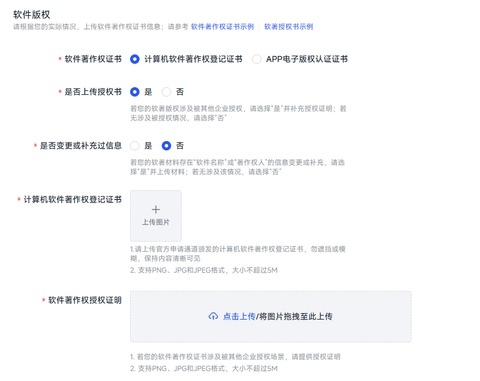Click the 是否上传授权书 label
This screenshot has width=480, height=381.
click(93, 92)
